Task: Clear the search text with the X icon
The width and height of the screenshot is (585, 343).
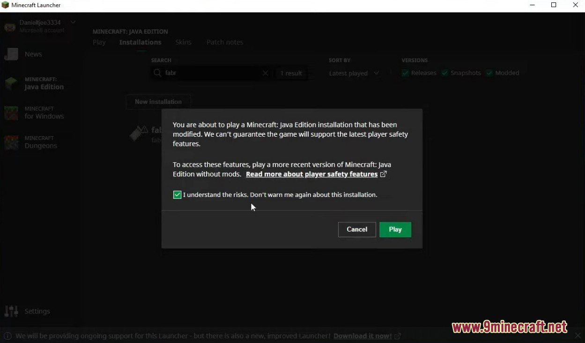Action: pos(266,73)
